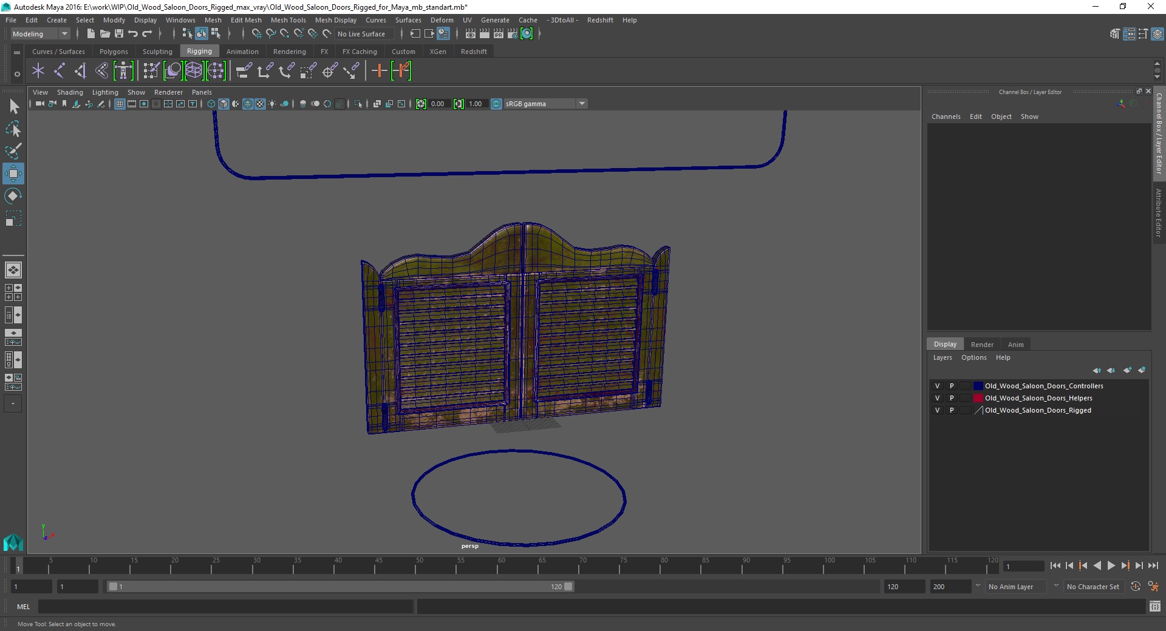This screenshot has width=1166, height=631.
Task: Click Create Locator shelf icon
Action: click(x=38, y=71)
